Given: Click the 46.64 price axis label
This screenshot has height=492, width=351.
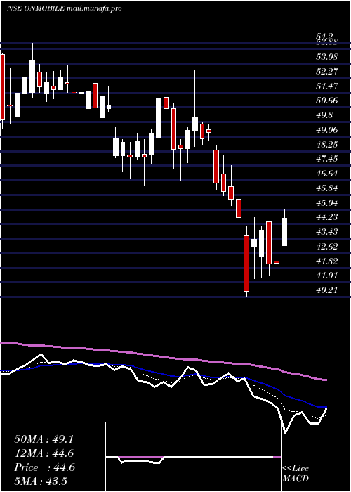Looking at the screenshot, I should [x=327, y=174].
